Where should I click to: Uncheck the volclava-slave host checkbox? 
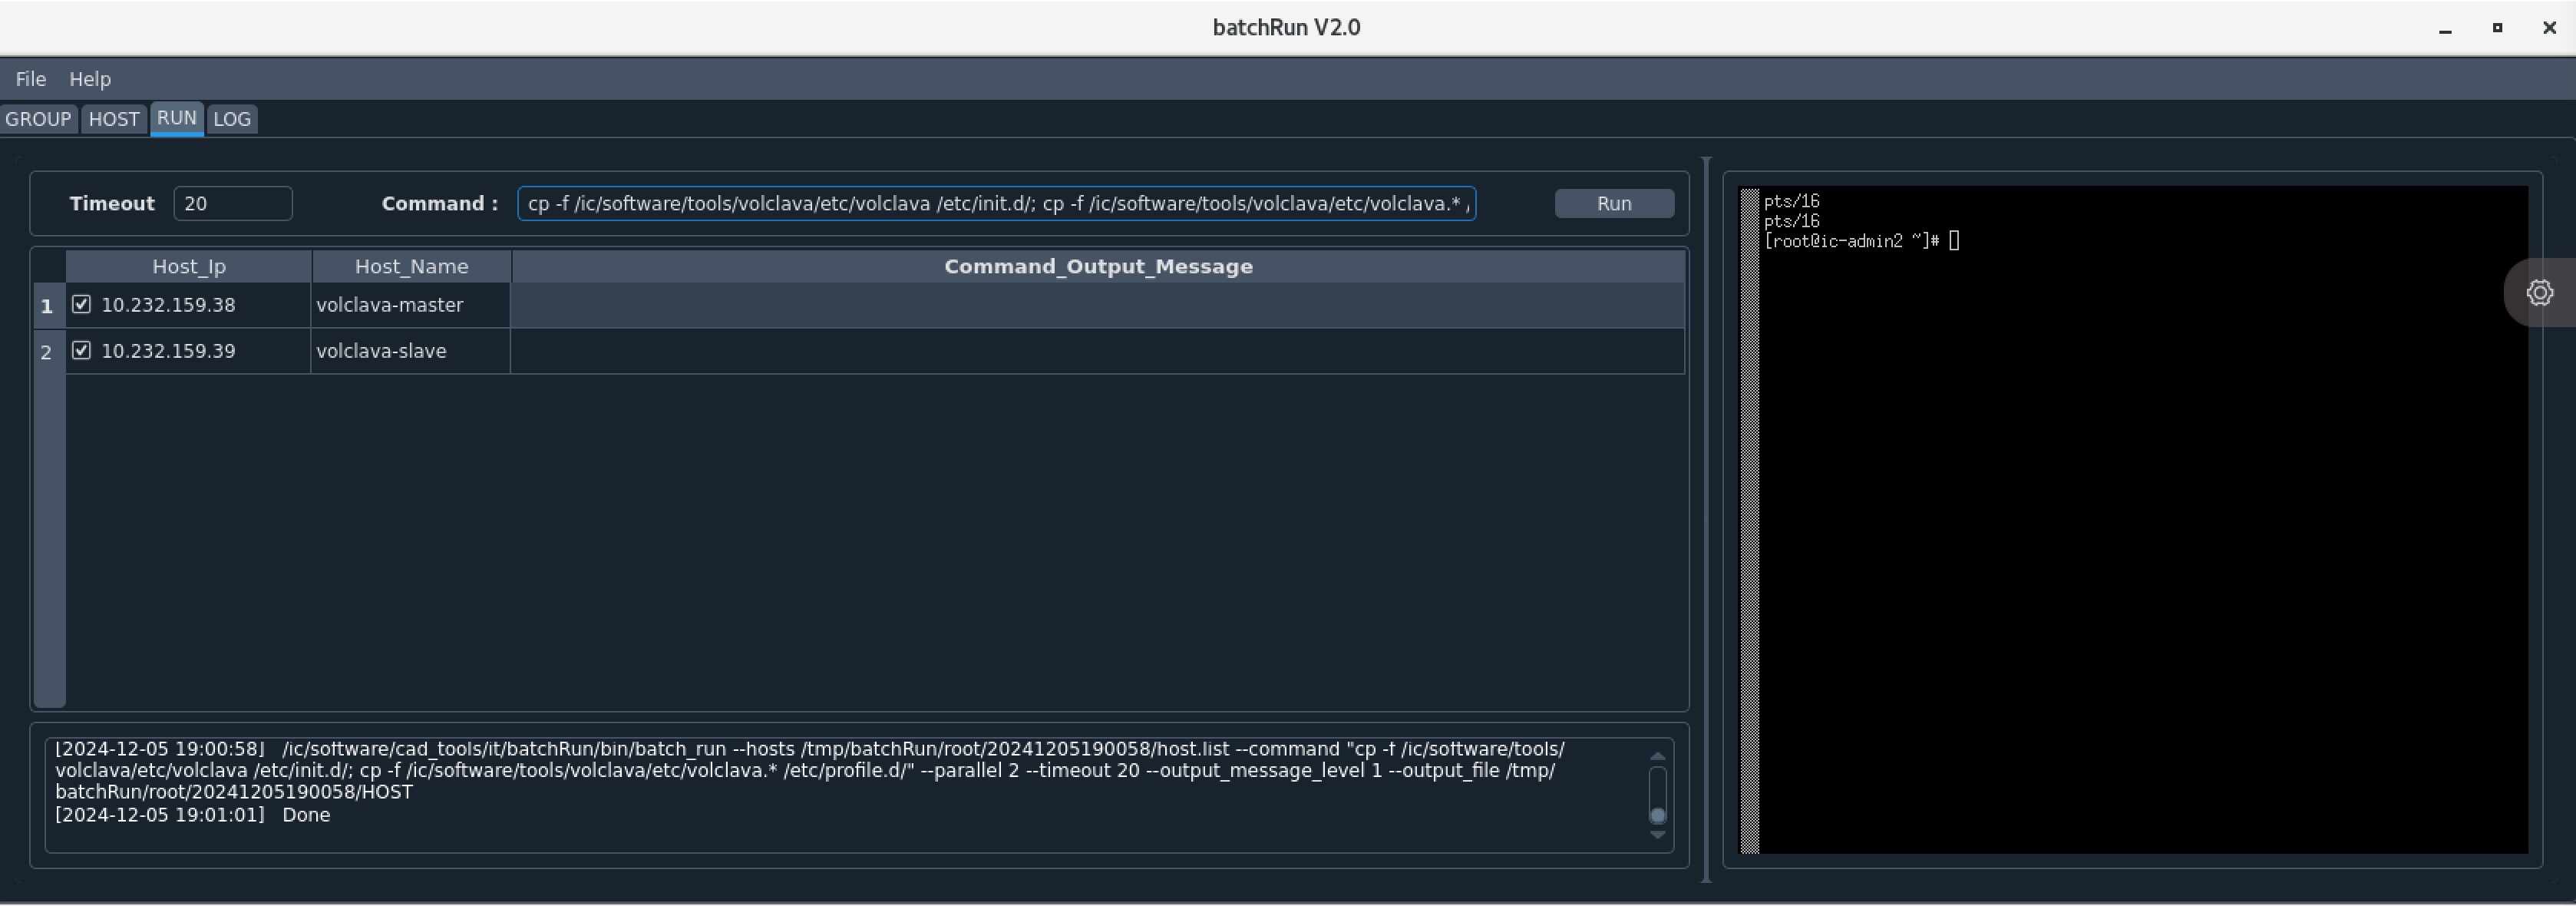coord(82,350)
